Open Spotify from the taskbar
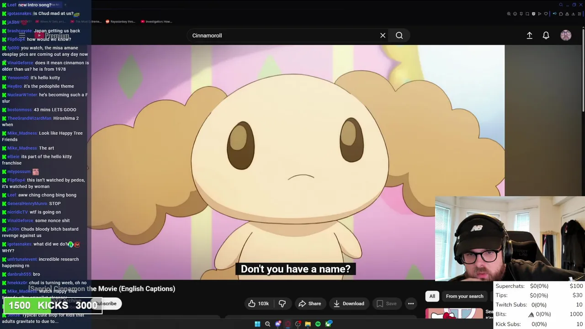The image size is (585, 329). [x=318, y=324]
